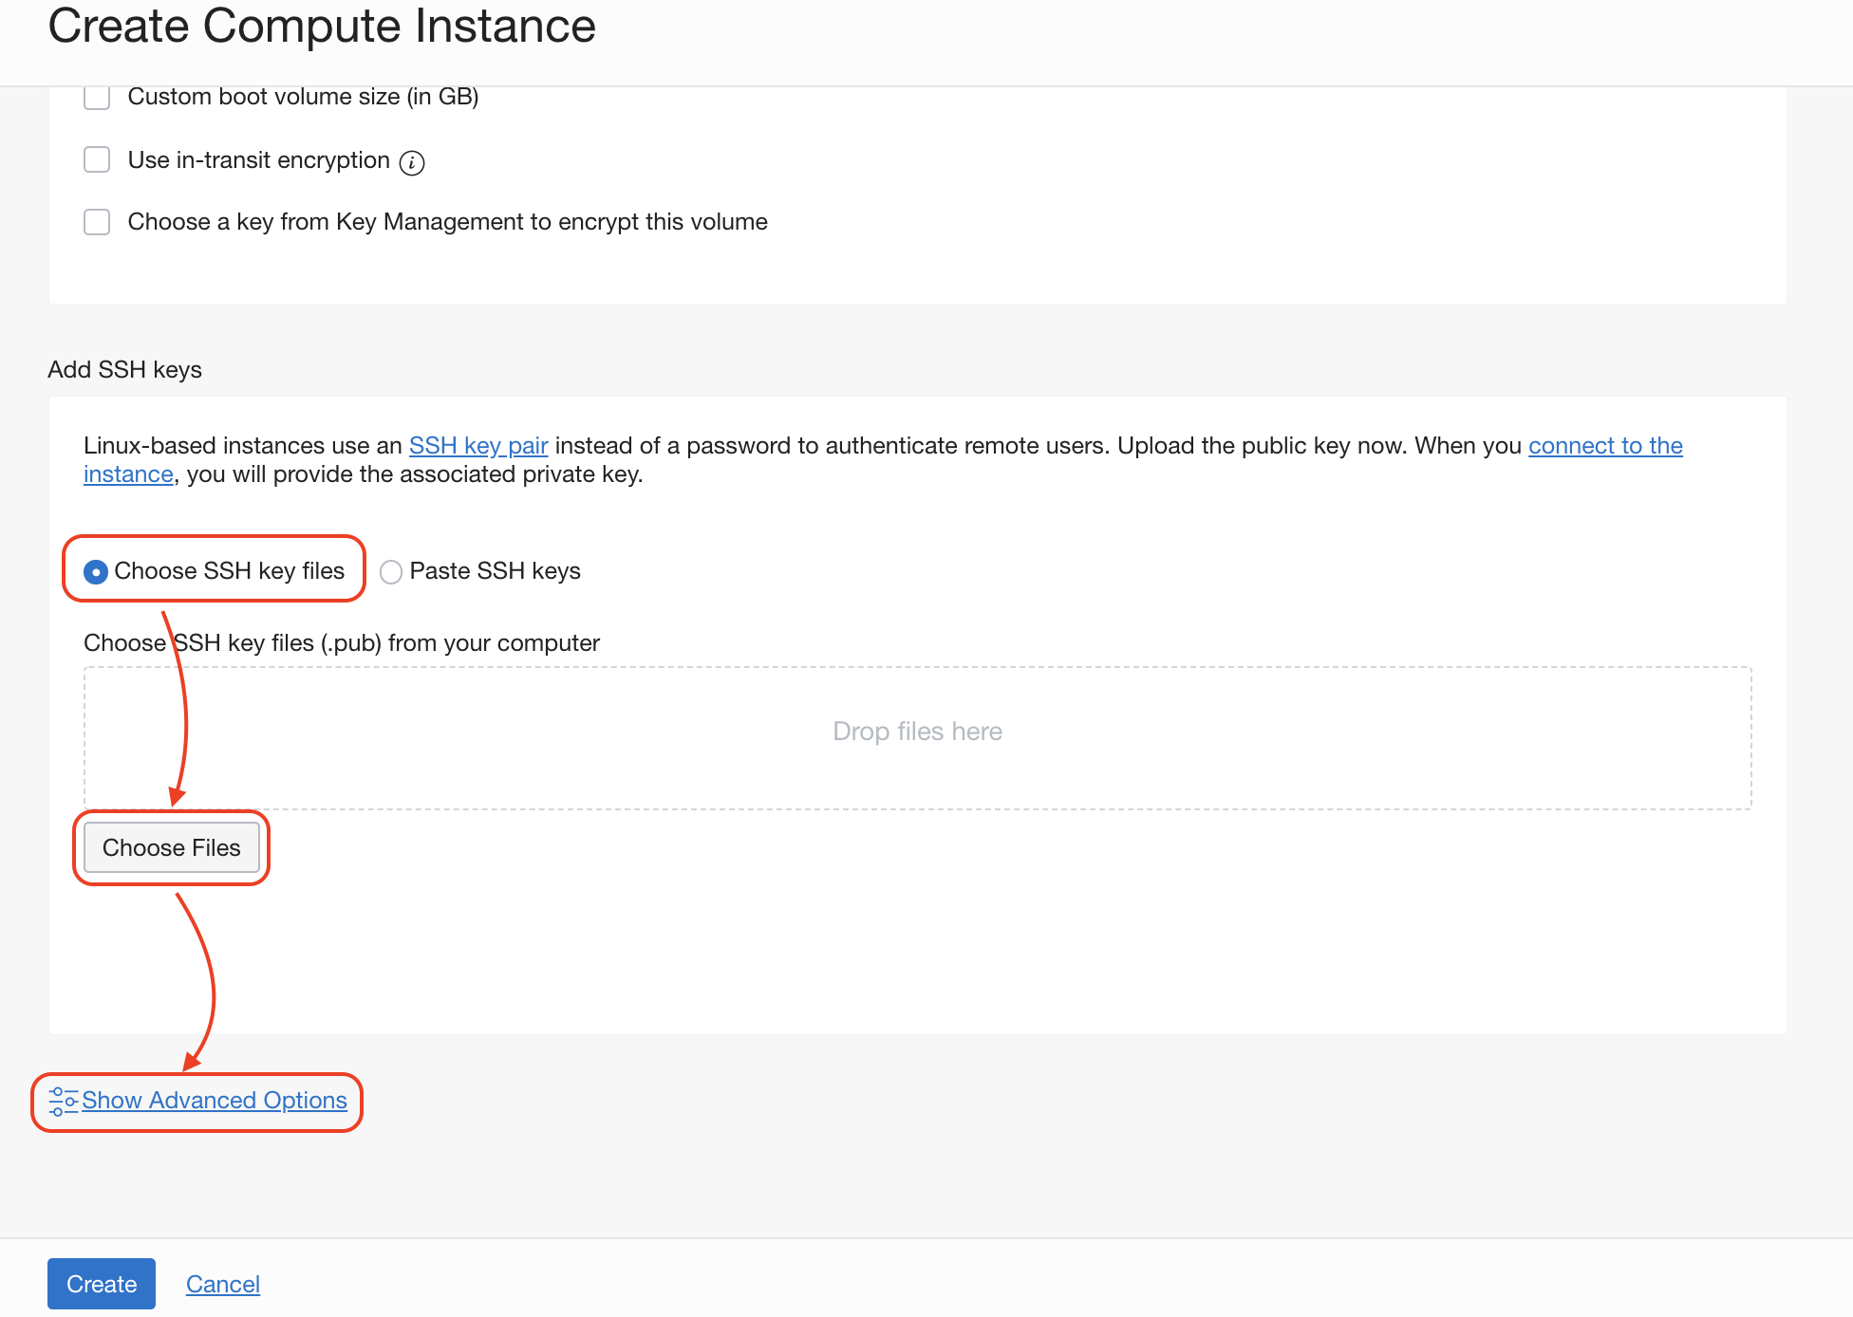
Task: Click the advanced options sliders icon
Action: [x=63, y=1101]
